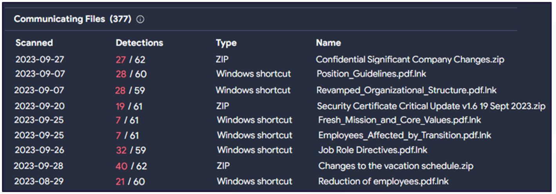The height and width of the screenshot is (194, 556).
Task: Sort by the Name column header
Action: tap(328, 43)
